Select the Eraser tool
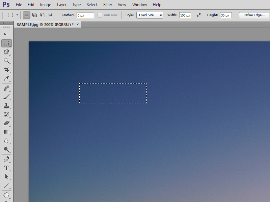The width and height of the screenshot is (270, 202). pyautogui.click(x=6, y=123)
